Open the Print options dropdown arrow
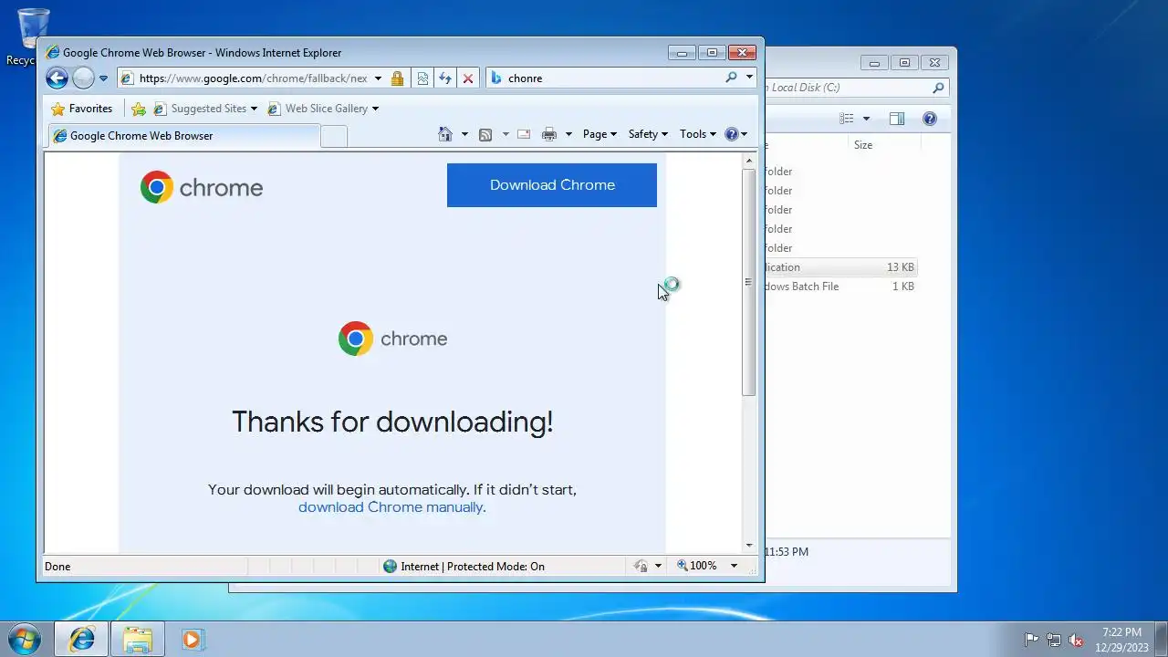This screenshot has height=657, width=1168. (x=568, y=134)
